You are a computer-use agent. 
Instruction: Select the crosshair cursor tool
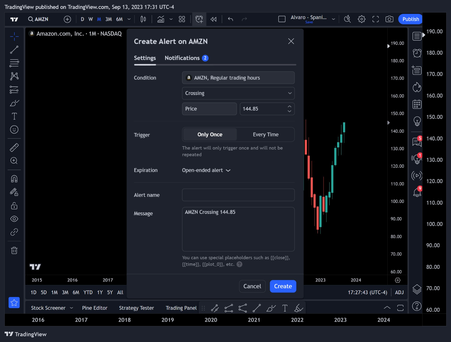tap(14, 36)
